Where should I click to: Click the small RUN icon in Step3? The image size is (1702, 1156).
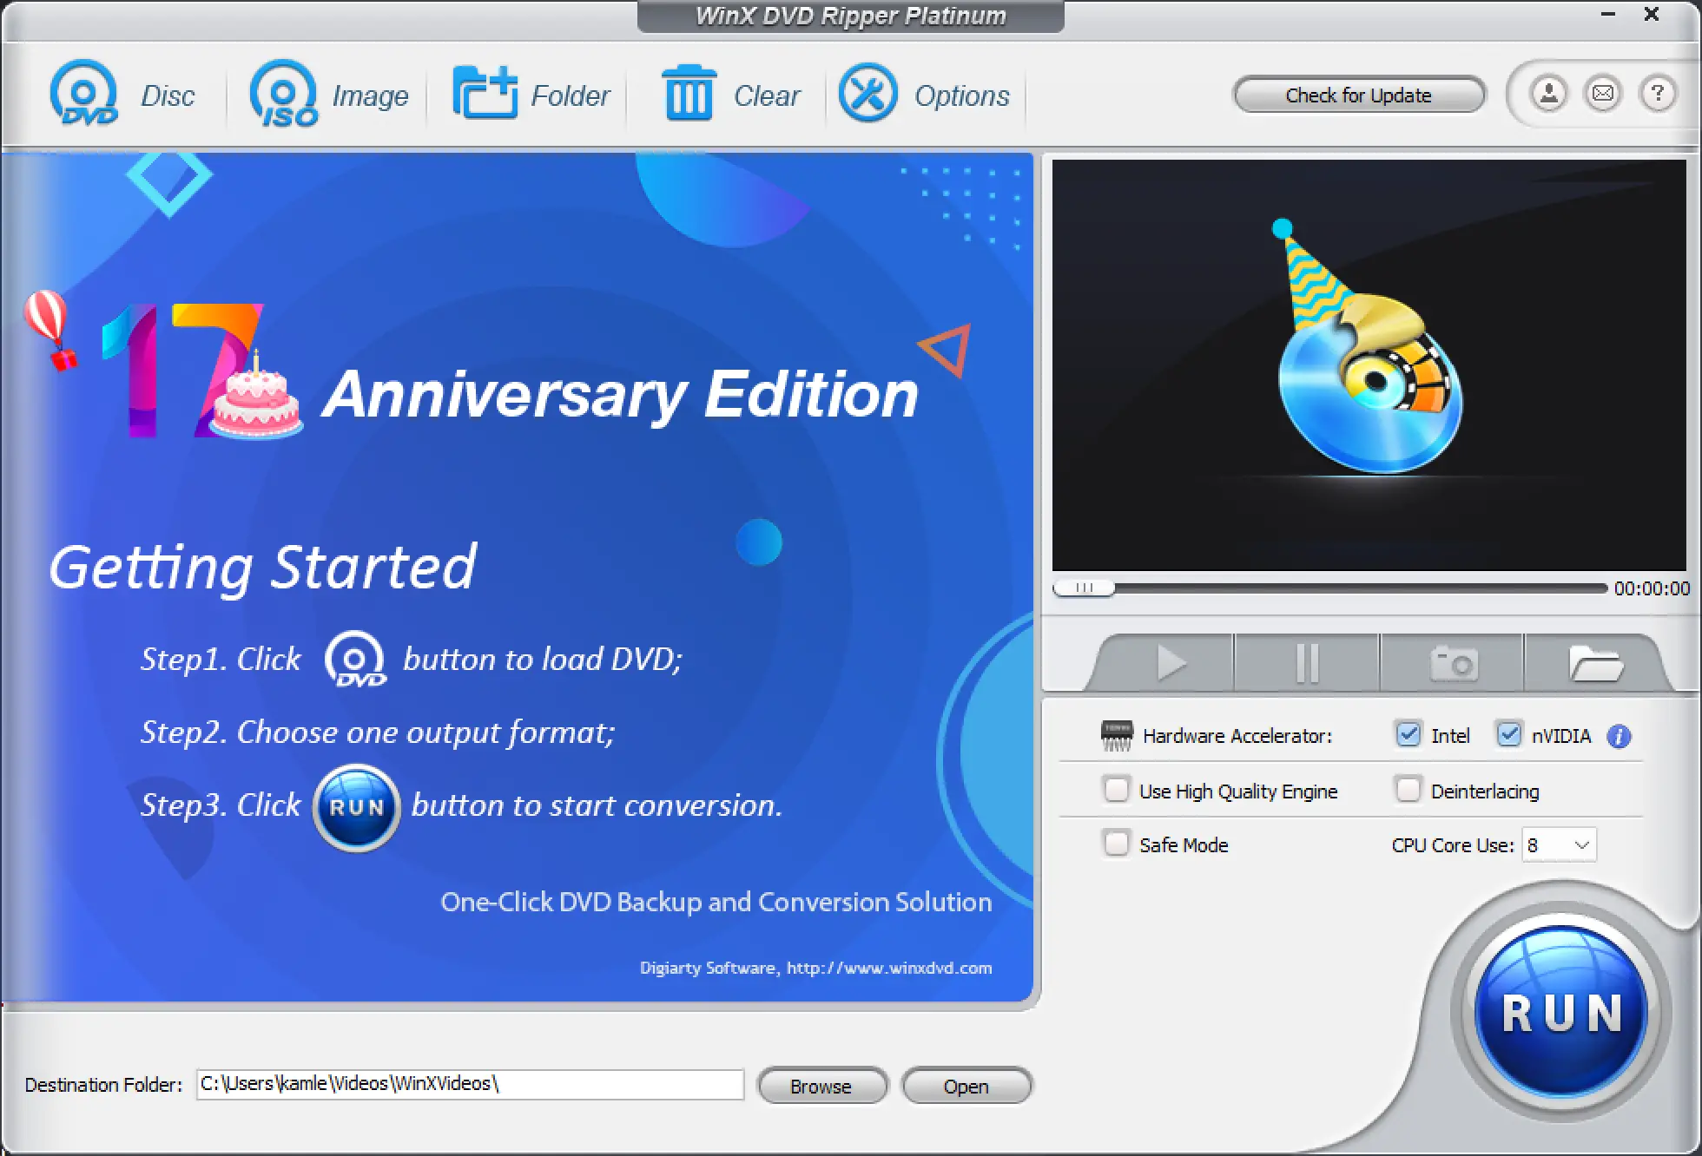(x=356, y=806)
